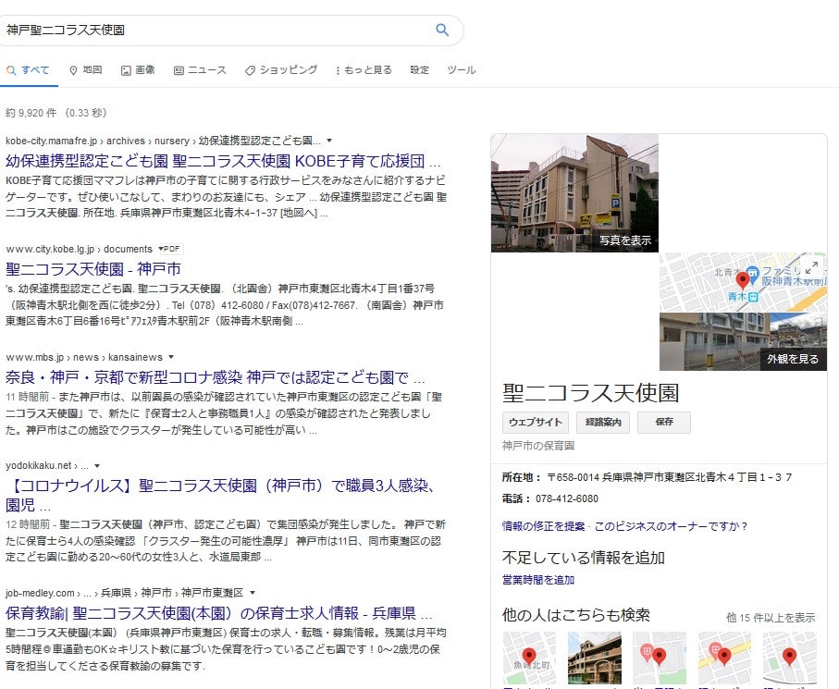The image size is (839, 689).
Task: Click the 約 9,920 件 result count
Action: pos(31,113)
